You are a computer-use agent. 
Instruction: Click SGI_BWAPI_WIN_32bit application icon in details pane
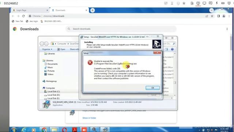[x=46, y=104]
